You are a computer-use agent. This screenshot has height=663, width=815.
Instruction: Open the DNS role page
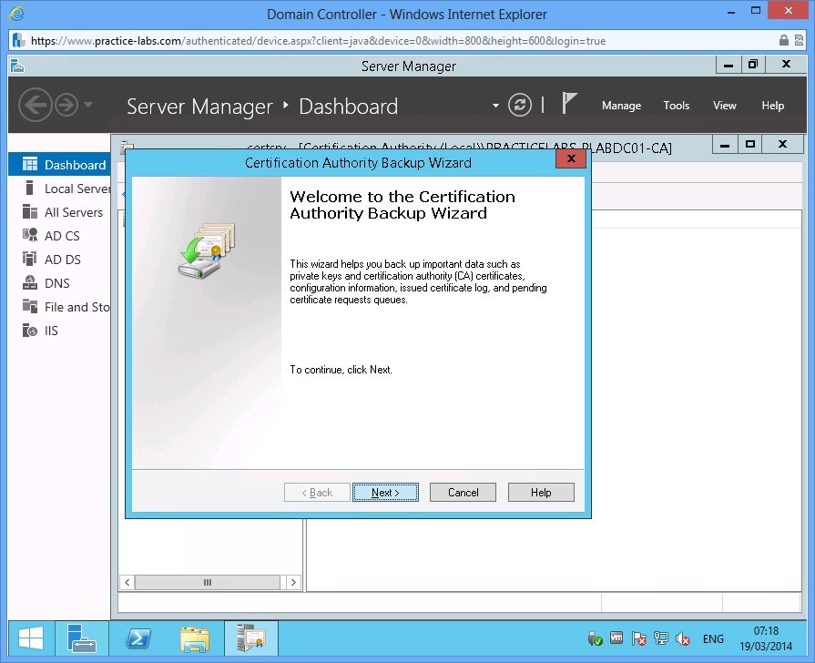[56, 283]
